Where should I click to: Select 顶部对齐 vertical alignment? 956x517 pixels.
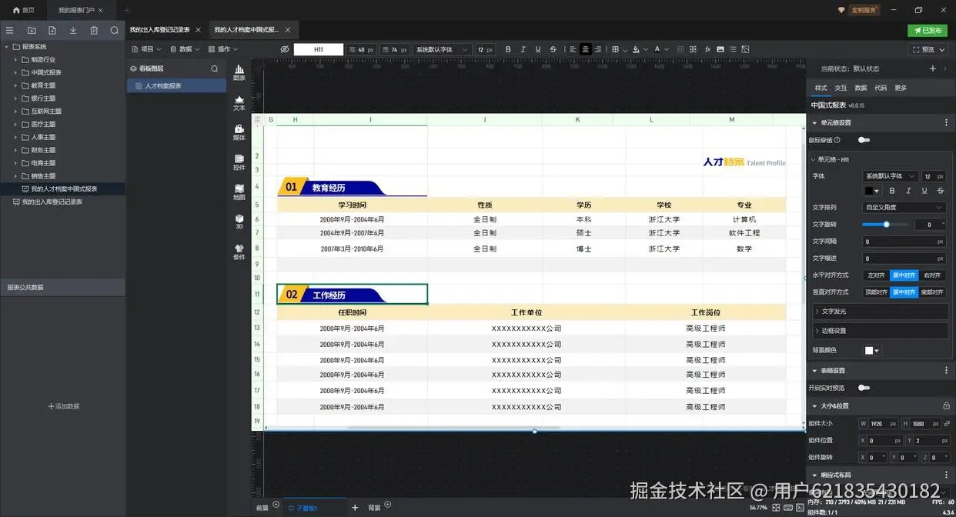[876, 292]
